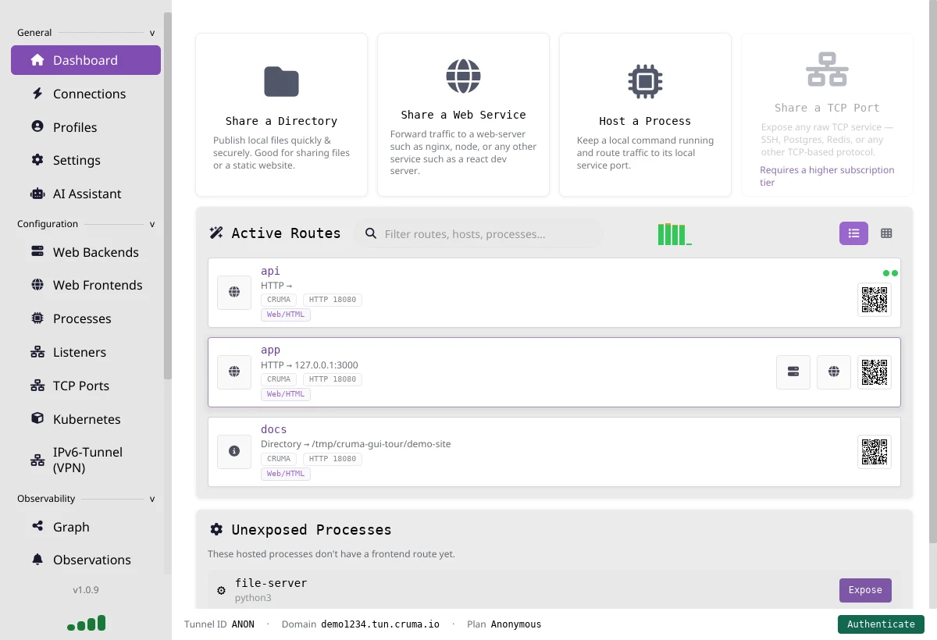Click the green signal strength bars in sidebar
Viewport: 937px width, 640px height.
point(87,623)
